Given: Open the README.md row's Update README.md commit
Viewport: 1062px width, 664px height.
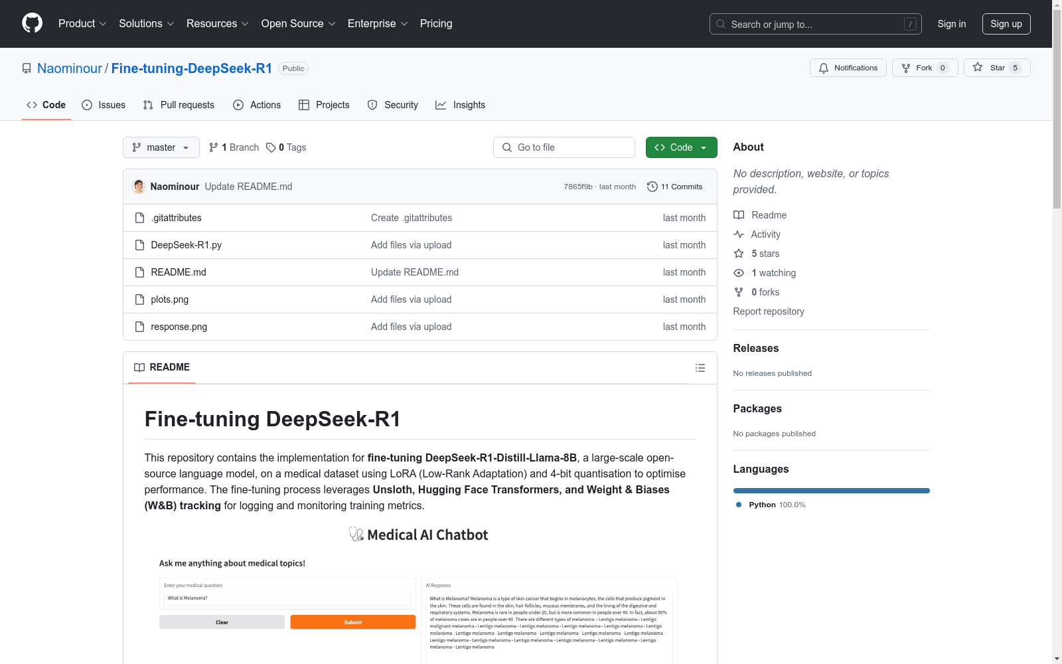Looking at the screenshot, I should click(415, 272).
